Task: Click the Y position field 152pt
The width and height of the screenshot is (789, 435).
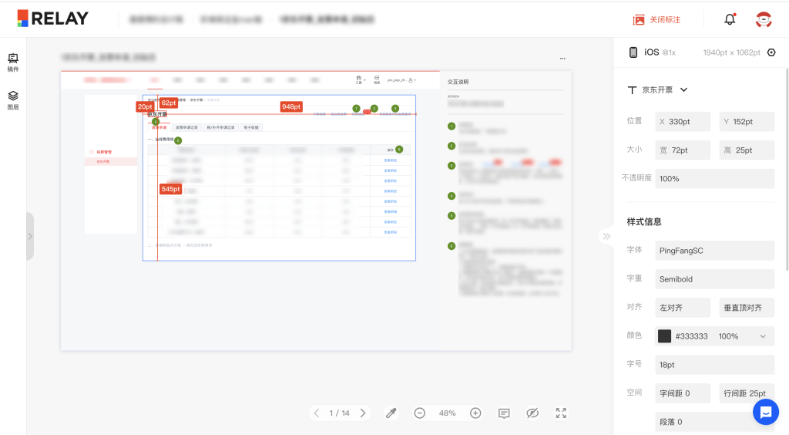Action: coord(747,121)
